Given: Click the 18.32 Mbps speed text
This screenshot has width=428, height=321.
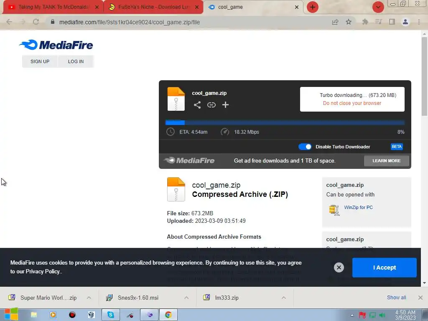Looking at the screenshot, I should tap(247, 132).
